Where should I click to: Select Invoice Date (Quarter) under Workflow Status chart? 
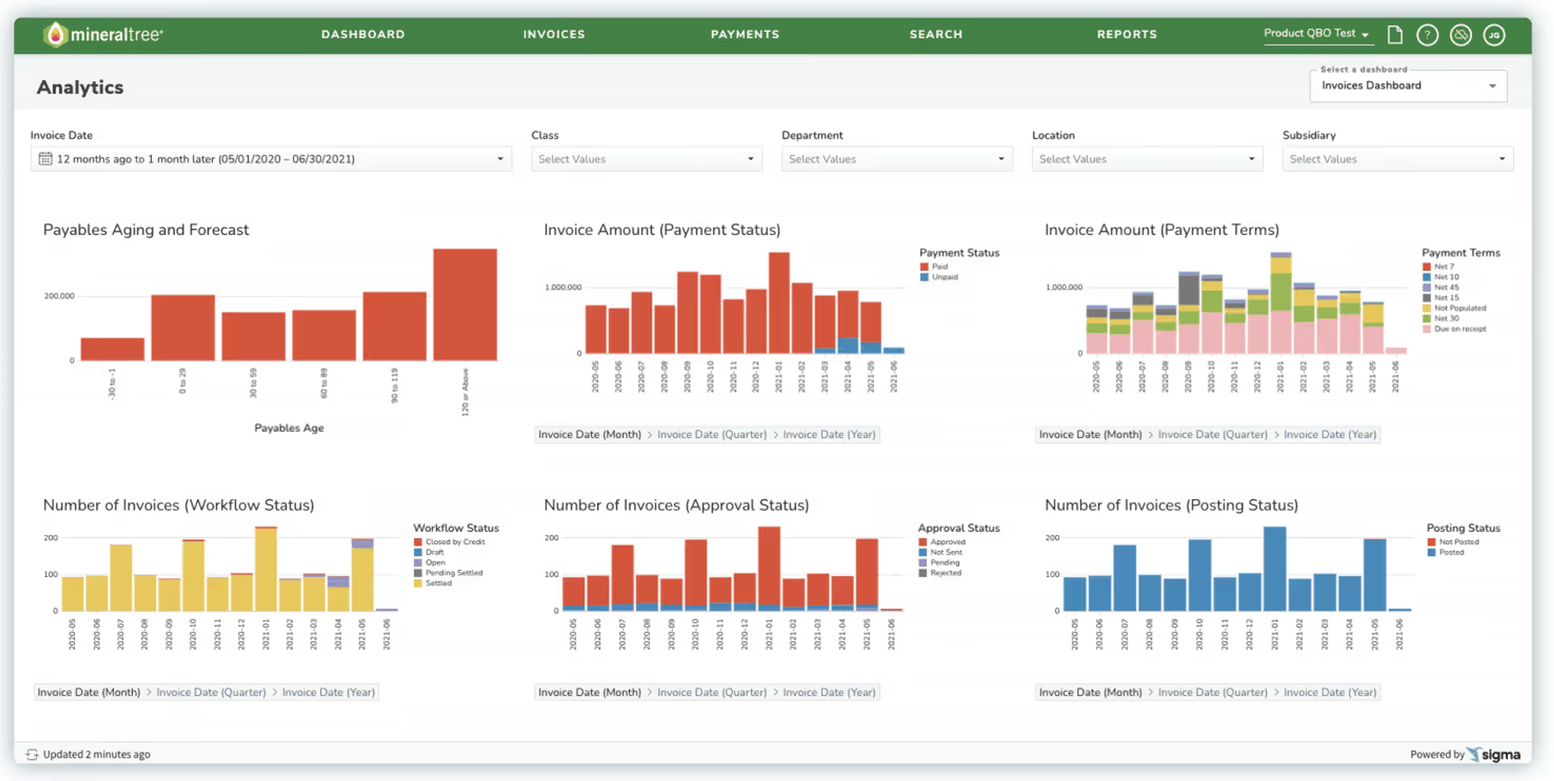click(211, 692)
